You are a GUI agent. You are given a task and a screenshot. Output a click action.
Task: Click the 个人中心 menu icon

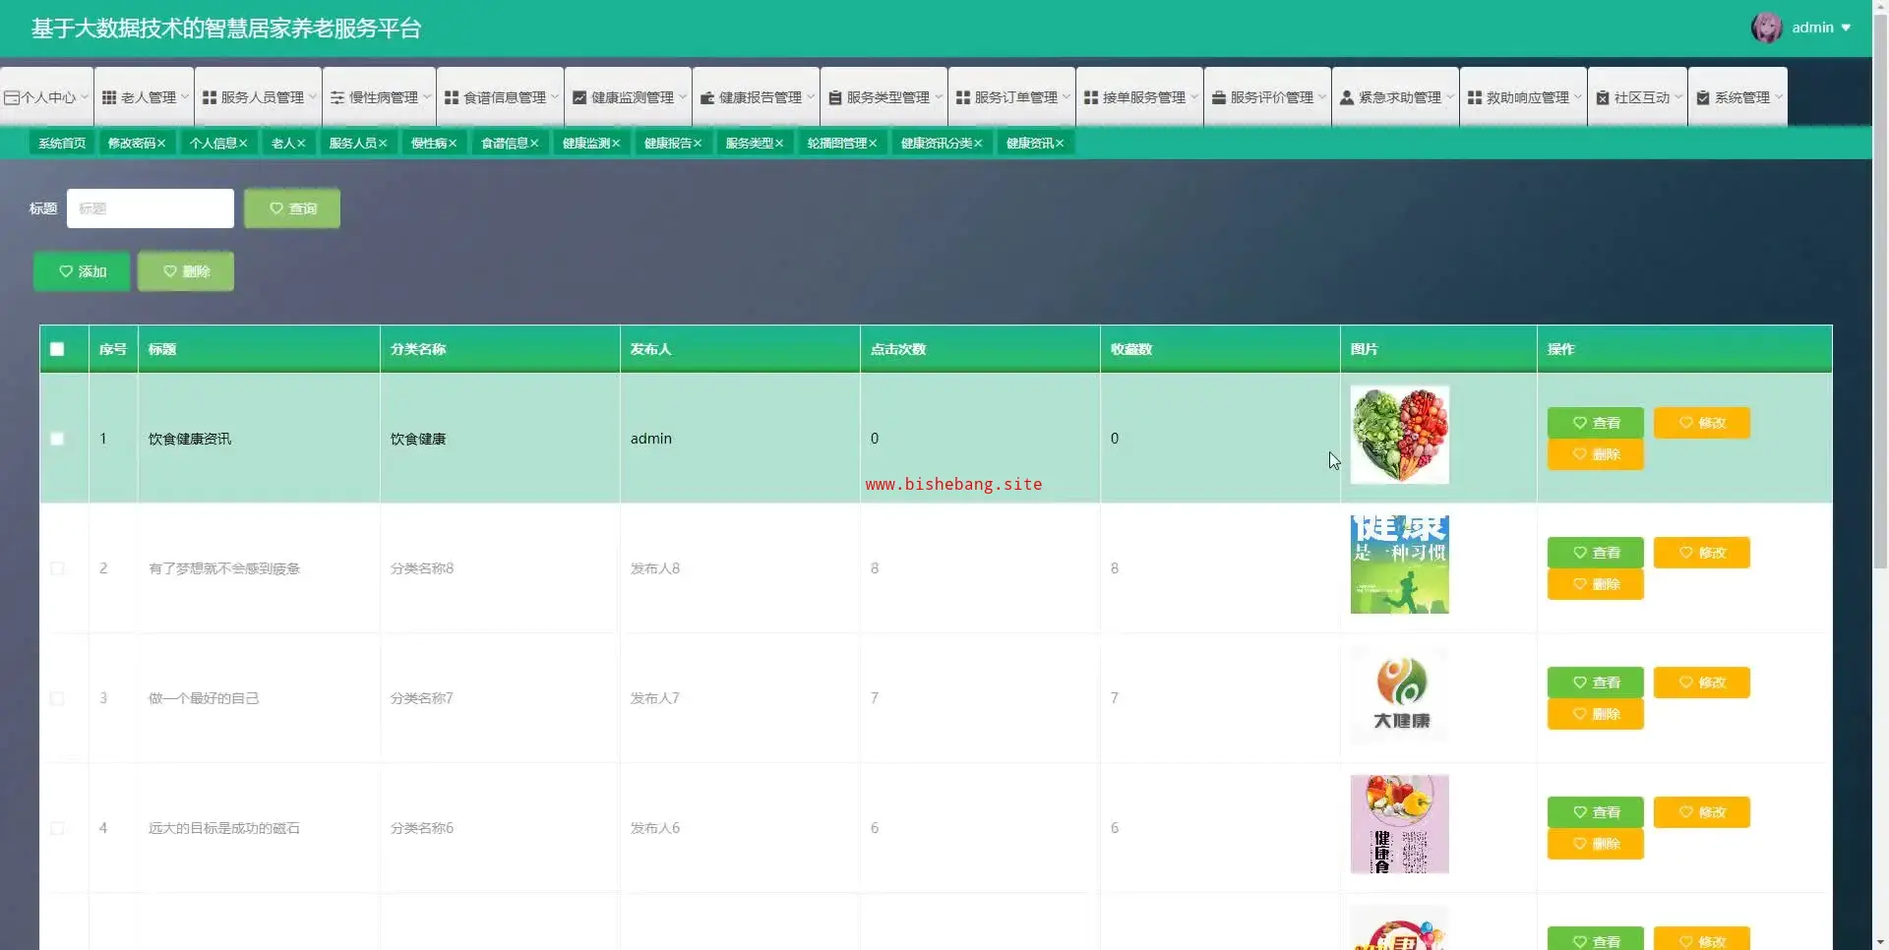pyautogui.click(x=12, y=97)
